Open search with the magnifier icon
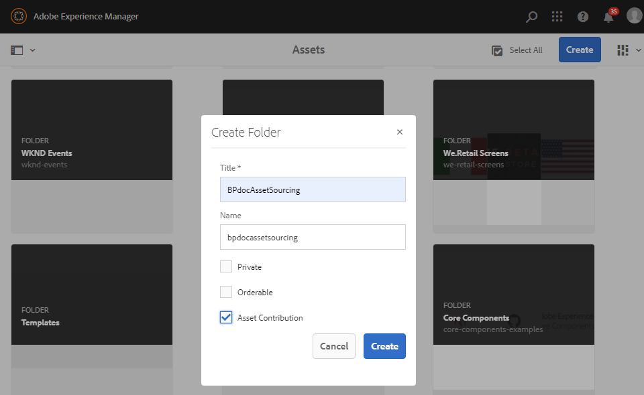The image size is (644, 395). click(531, 17)
